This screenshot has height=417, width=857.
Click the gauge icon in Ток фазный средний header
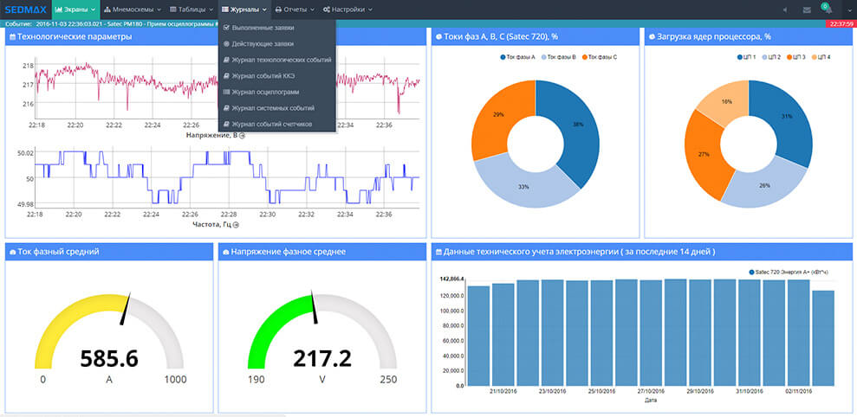click(12, 252)
